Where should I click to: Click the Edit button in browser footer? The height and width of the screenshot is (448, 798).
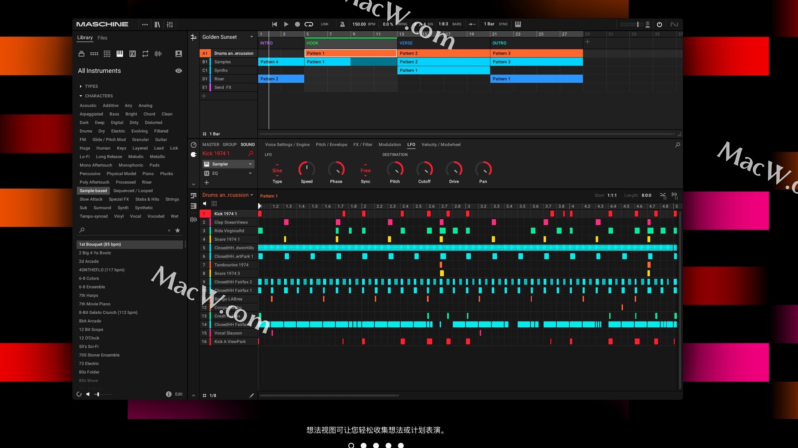179,394
